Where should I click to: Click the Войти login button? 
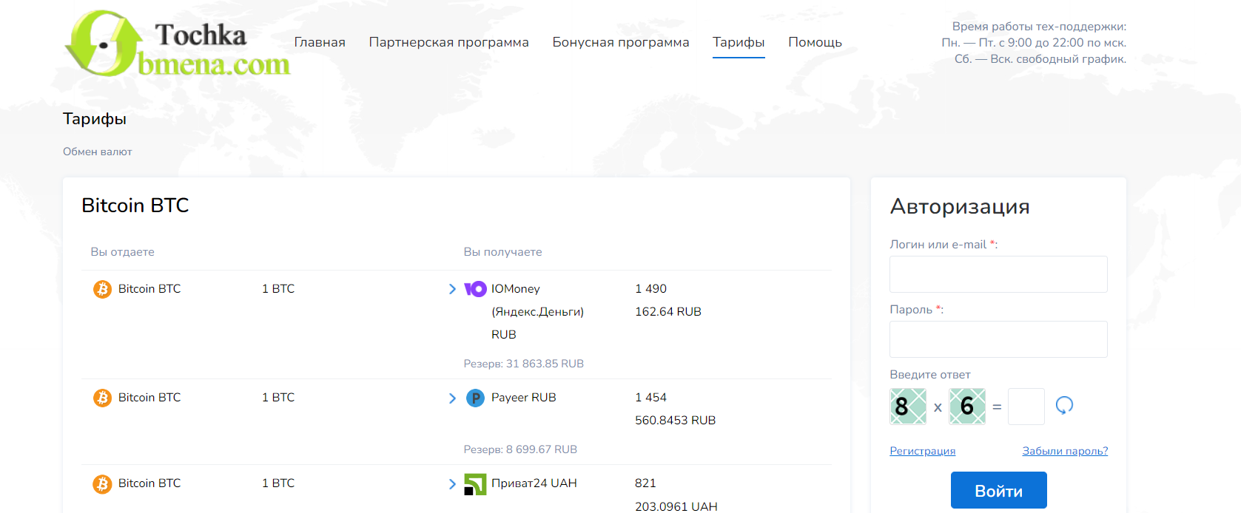click(x=998, y=490)
